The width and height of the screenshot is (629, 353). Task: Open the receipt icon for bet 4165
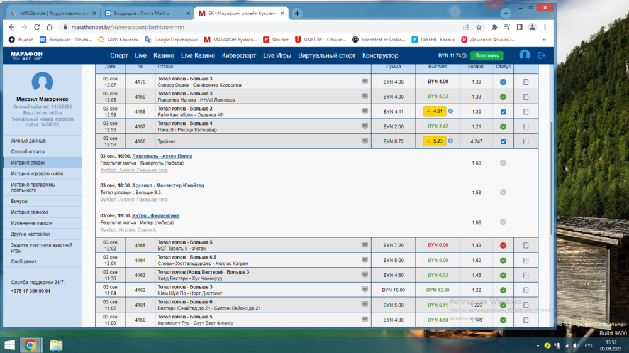click(x=526, y=246)
